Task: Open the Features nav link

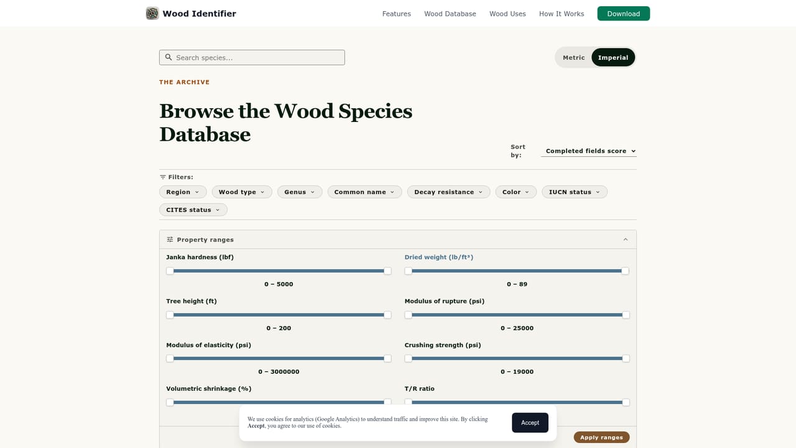Action: pyautogui.click(x=397, y=14)
